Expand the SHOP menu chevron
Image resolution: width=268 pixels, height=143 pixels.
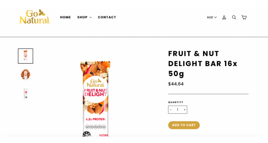pos(91,18)
